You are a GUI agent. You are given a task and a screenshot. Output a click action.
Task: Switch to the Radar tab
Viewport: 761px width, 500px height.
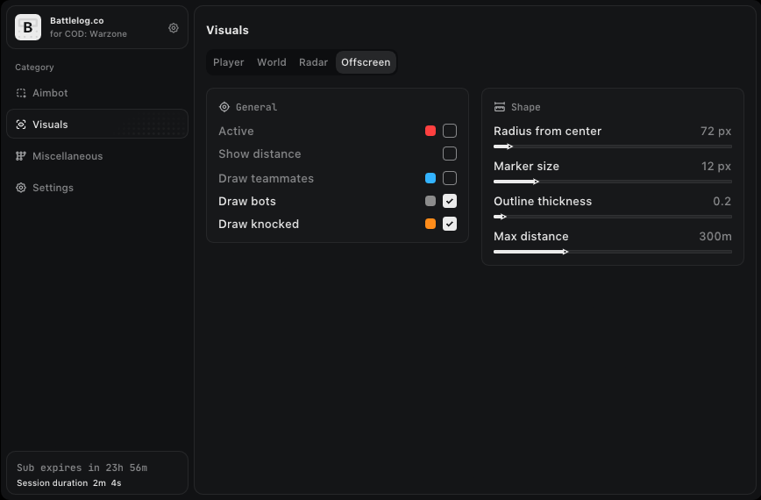[x=313, y=62]
